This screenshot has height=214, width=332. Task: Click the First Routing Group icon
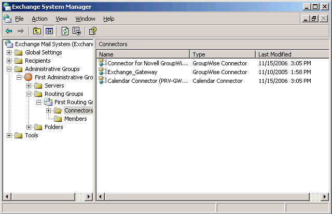[48, 102]
